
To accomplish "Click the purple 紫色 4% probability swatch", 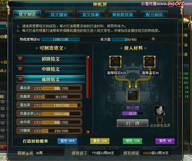I will tap(165, 141).
